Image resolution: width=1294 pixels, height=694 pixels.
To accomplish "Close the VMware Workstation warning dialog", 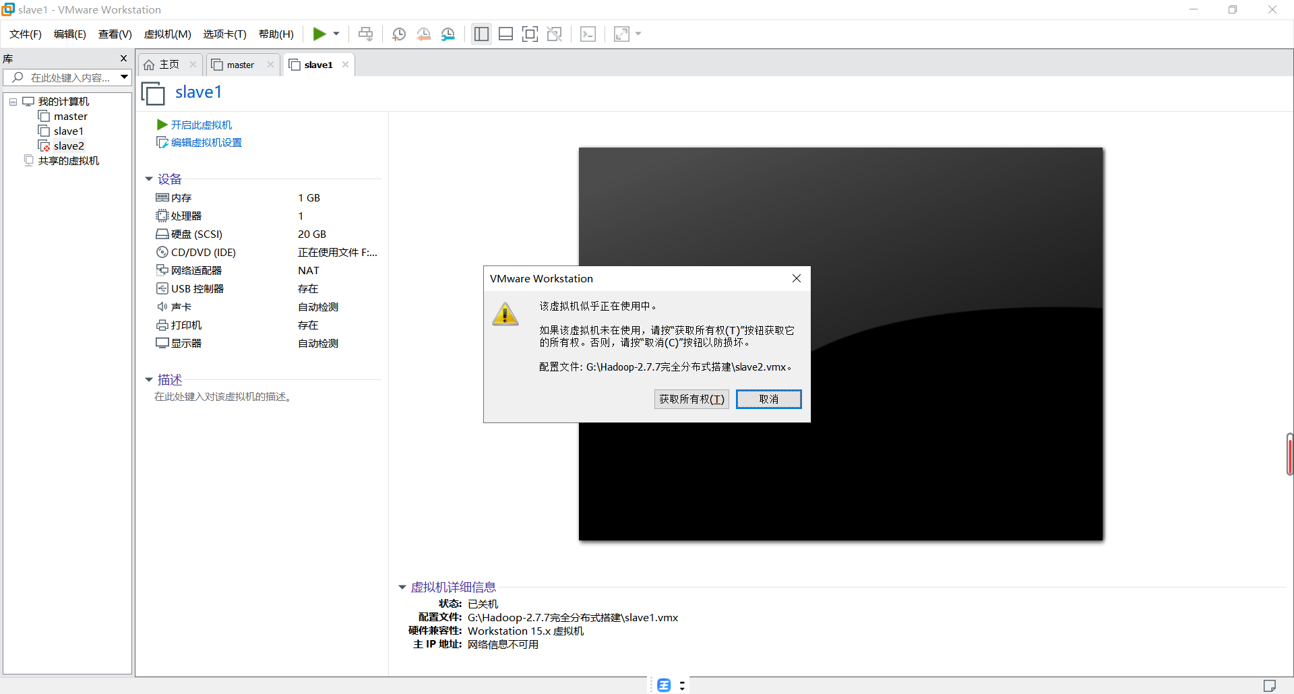I will pos(797,278).
